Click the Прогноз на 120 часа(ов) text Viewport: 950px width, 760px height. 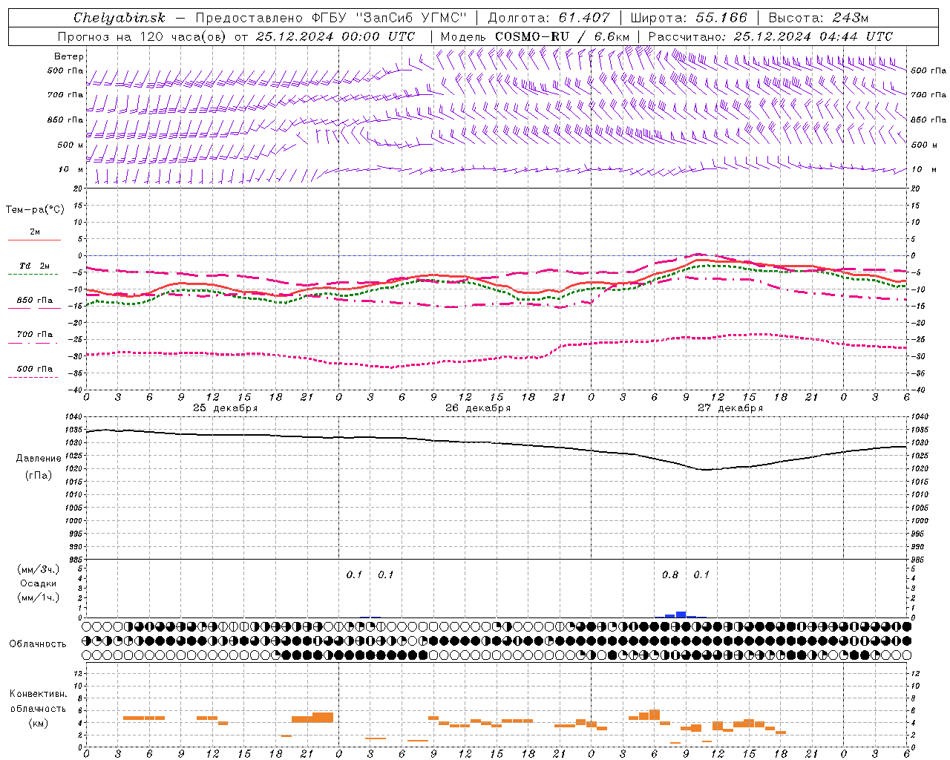tap(143, 36)
